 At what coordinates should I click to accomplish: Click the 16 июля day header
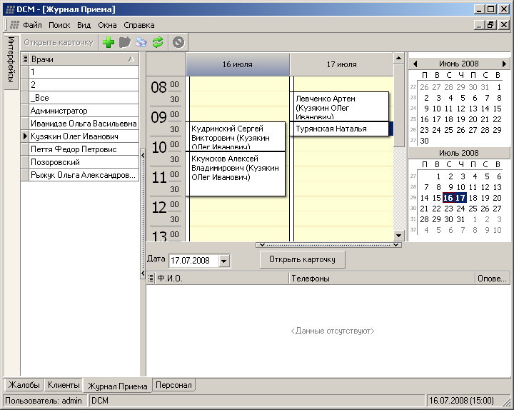coord(238,64)
